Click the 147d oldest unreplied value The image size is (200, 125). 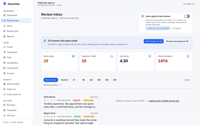click(163, 61)
